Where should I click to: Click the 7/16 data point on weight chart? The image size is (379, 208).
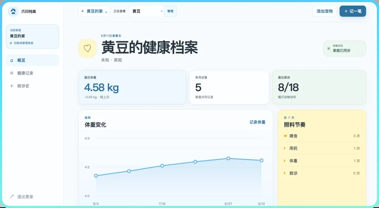pyautogui.click(x=162, y=166)
